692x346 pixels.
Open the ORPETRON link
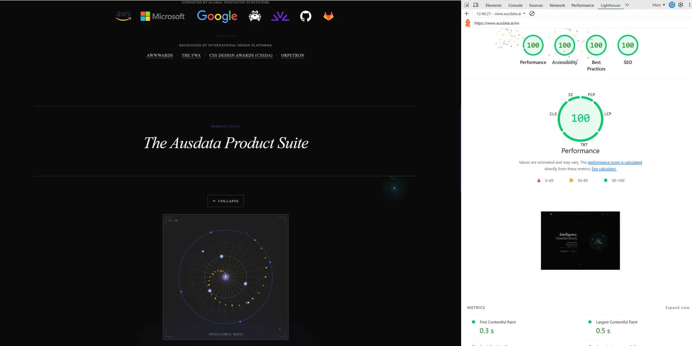tap(293, 55)
